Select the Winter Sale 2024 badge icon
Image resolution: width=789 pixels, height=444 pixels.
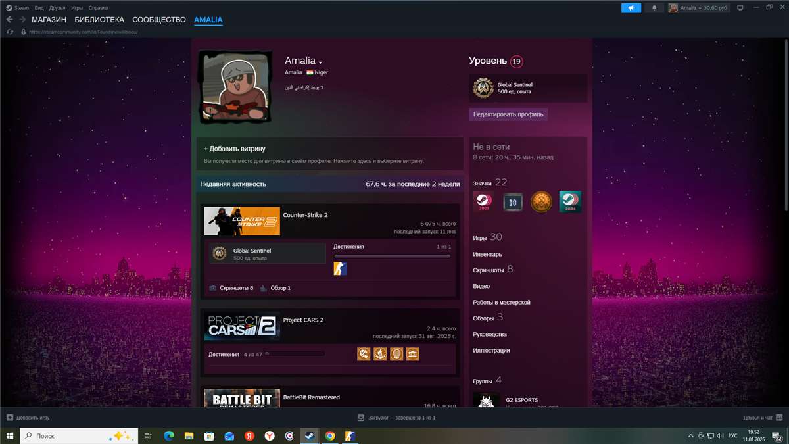coord(569,202)
